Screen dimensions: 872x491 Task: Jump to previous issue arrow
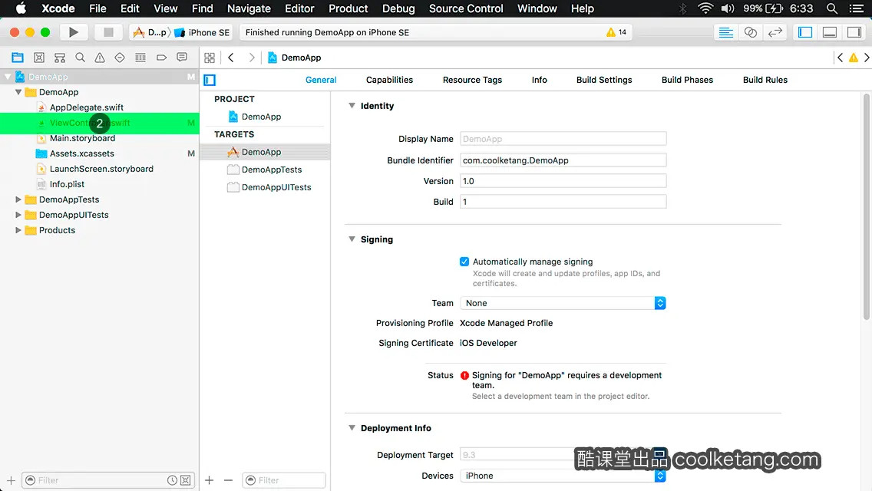pyautogui.click(x=840, y=58)
